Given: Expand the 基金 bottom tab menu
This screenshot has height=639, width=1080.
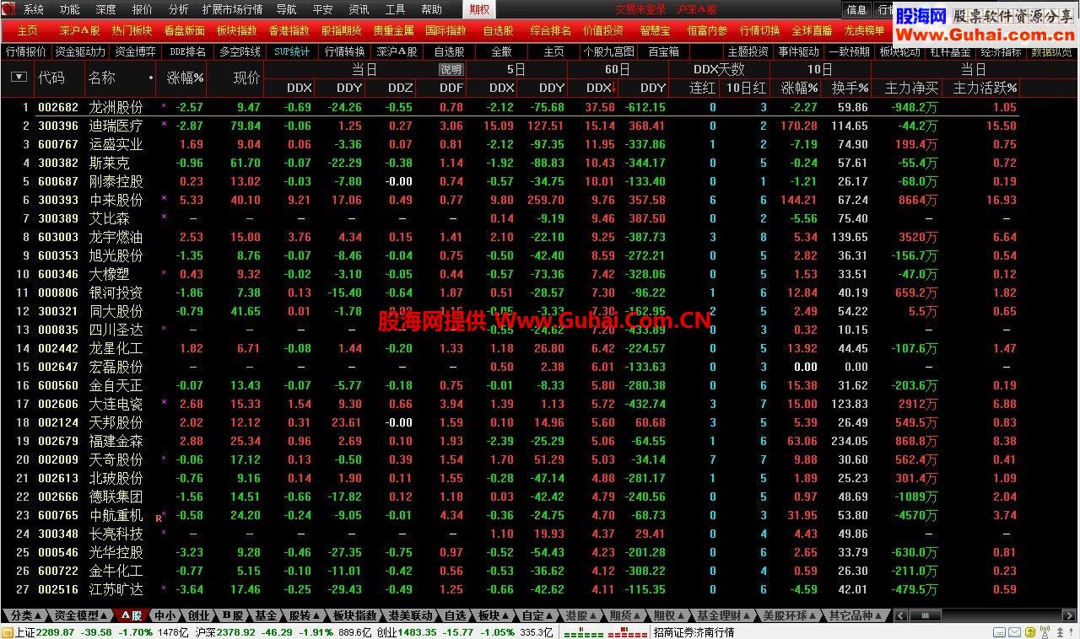Looking at the screenshot, I should 266,615.
